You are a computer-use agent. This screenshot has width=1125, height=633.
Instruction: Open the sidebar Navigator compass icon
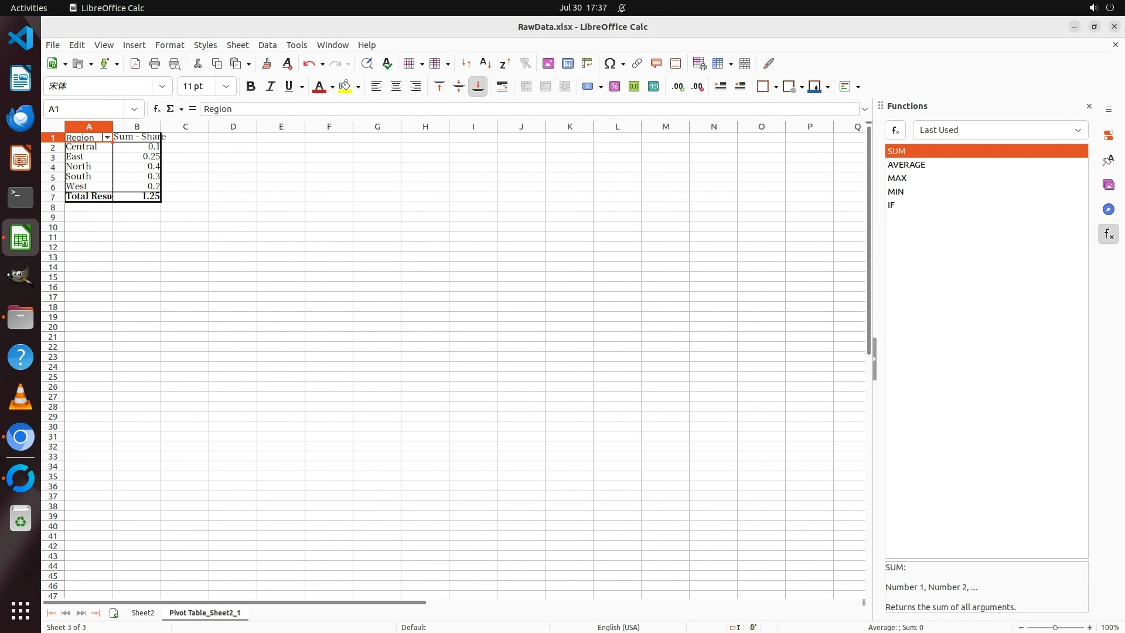point(1108,209)
